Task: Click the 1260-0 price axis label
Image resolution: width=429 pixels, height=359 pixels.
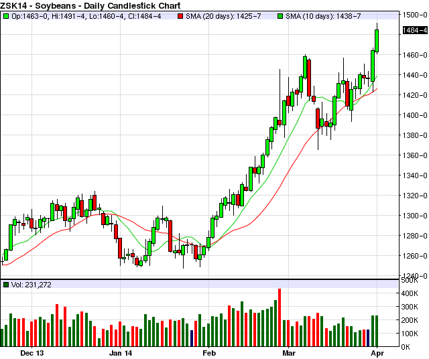Action: tap(415, 256)
